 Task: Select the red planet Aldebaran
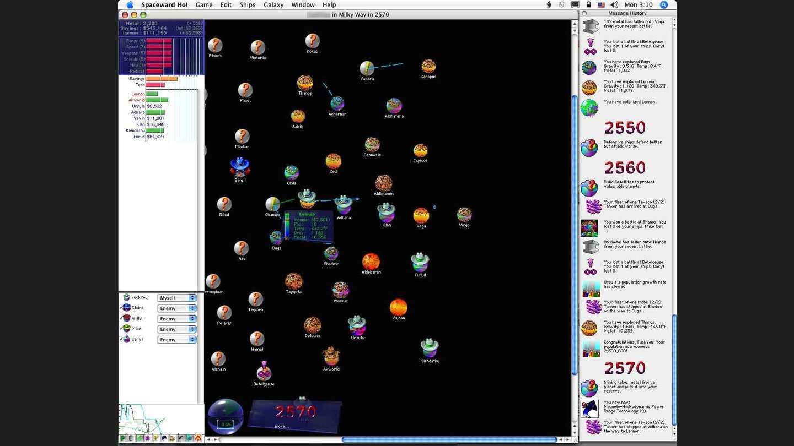pos(371,262)
